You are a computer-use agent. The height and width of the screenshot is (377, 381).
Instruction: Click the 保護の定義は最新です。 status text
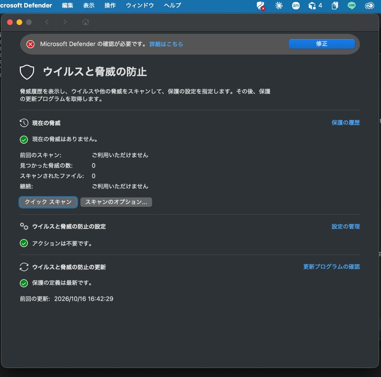pos(62,283)
